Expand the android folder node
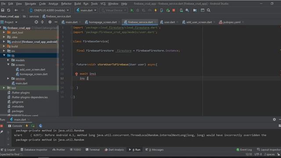Screen dimensions: 281x158 pos(4,42)
